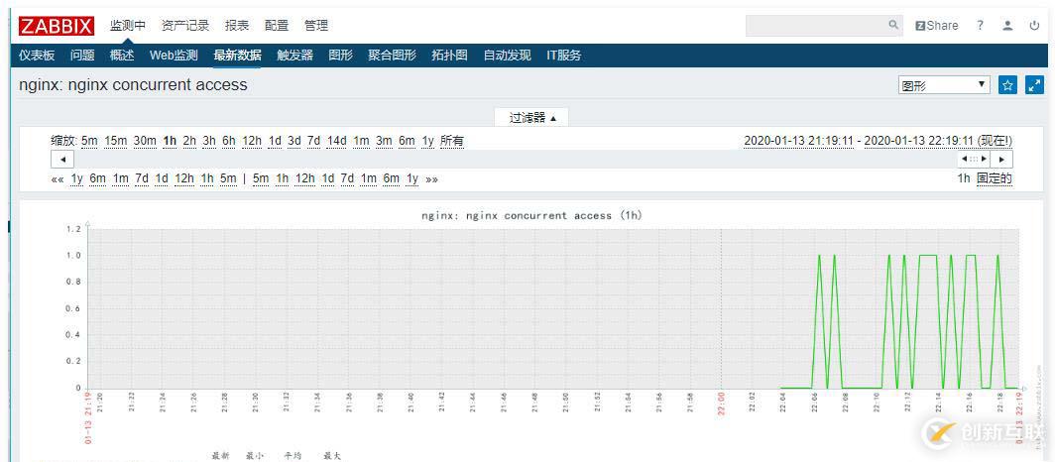Switch to the Web监测 tab
Image resolution: width=1055 pixels, height=462 pixels.
pos(174,56)
